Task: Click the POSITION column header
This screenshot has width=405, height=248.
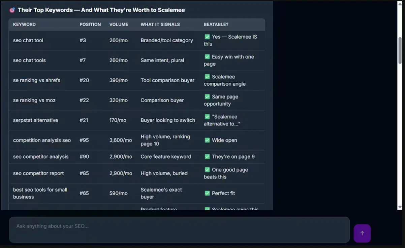Action: (x=90, y=25)
